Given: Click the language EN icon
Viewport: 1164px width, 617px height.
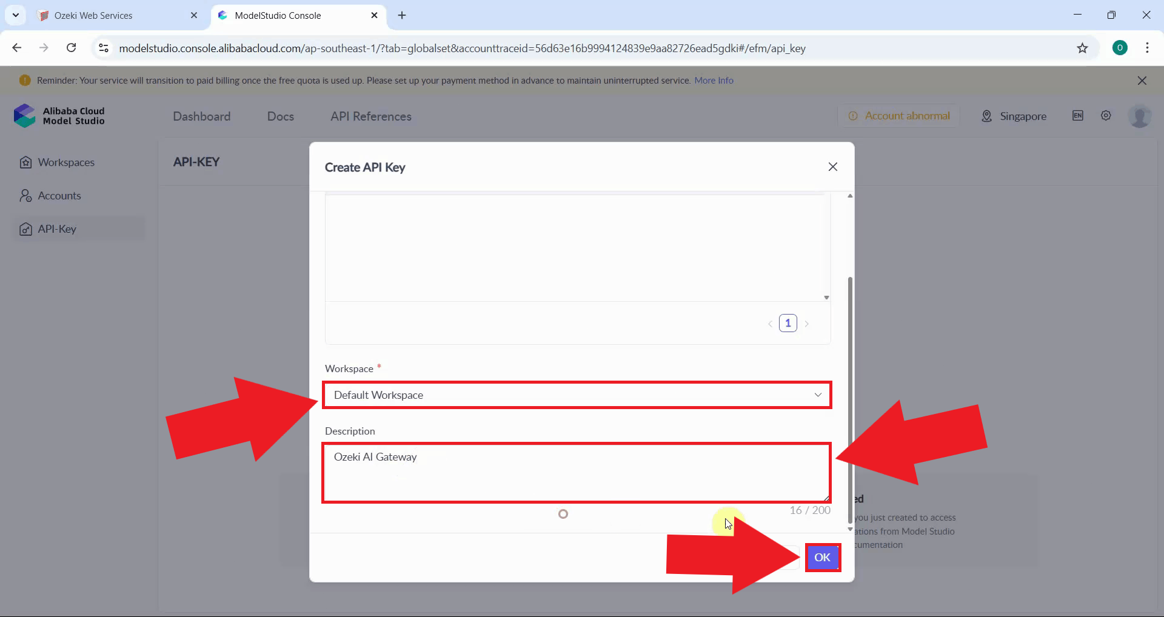Looking at the screenshot, I should pos(1077,116).
